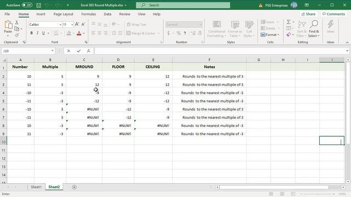Click the Insert Function fx icon
This screenshot has height=197, width=351.
click(x=88, y=51)
